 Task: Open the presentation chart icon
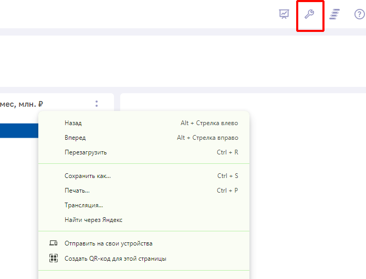[284, 14]
